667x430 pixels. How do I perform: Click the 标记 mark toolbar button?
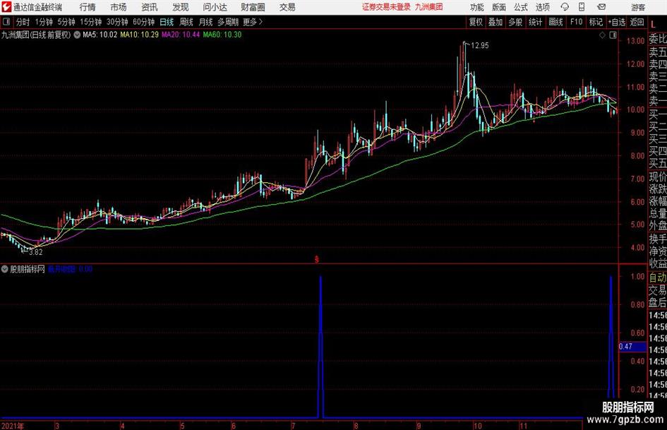(596, 22)
